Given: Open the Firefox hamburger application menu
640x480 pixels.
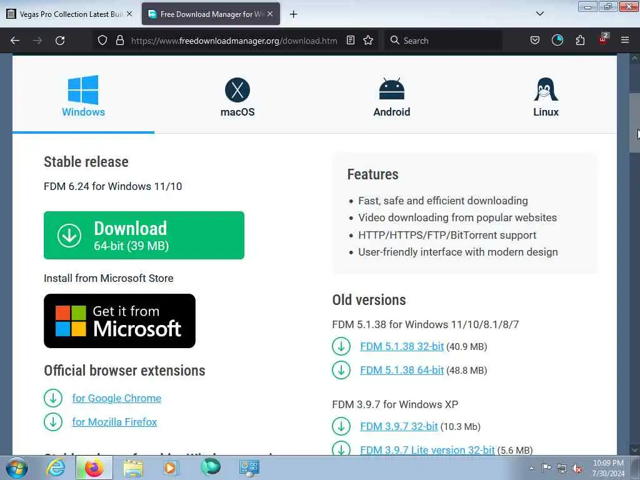Looking at the screenshot, I should (625, 41).
